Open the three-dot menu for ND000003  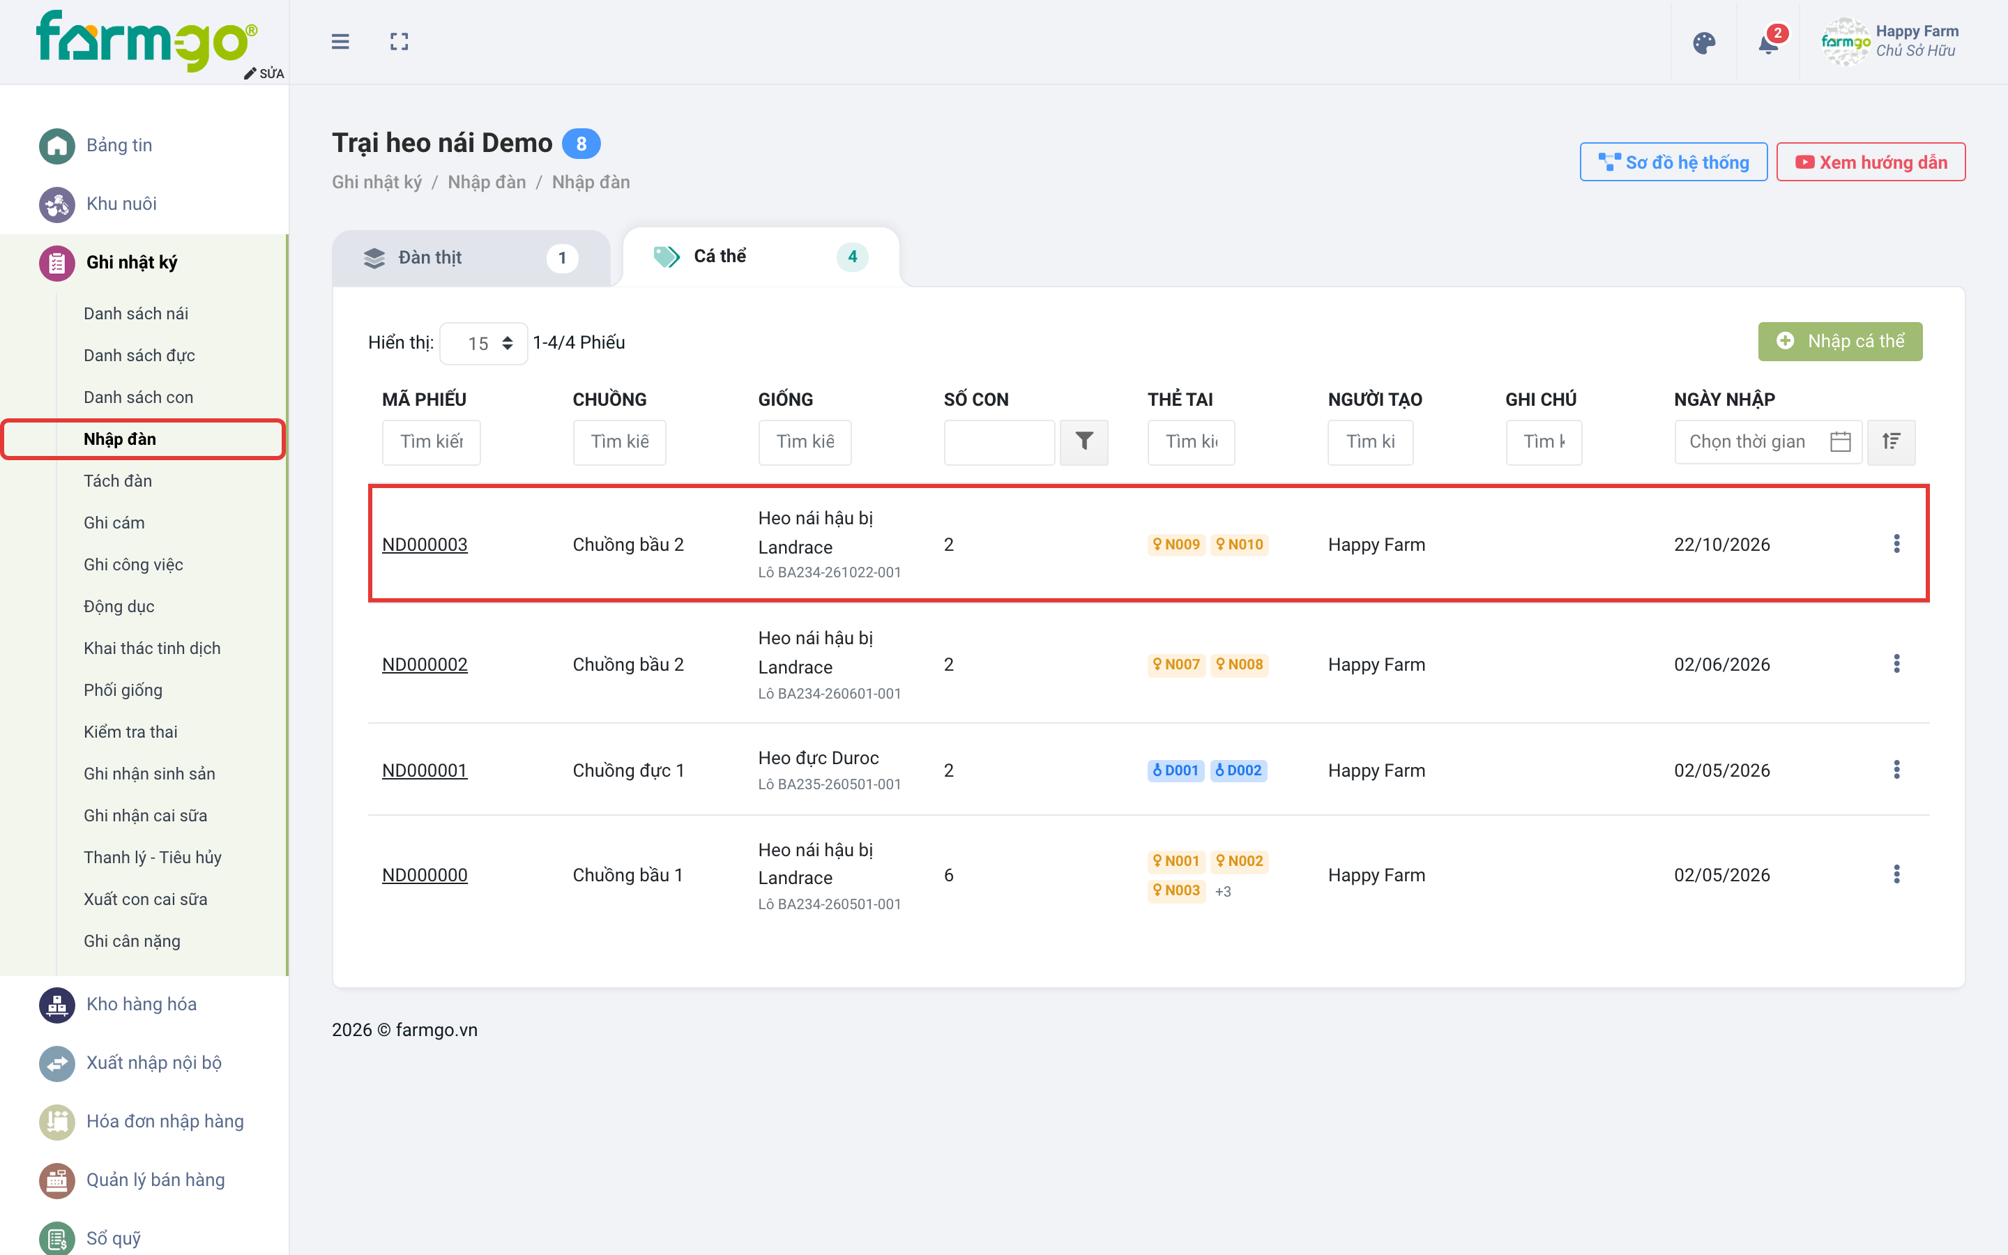(1896, 544)
